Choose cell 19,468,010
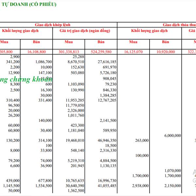This screenshot has width=196, height=196. pos(75,140)
